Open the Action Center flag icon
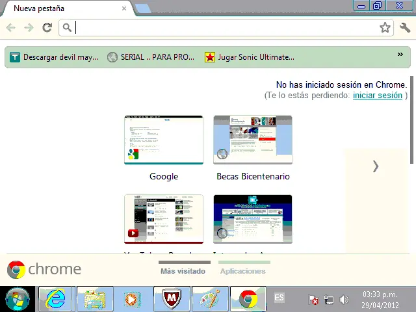Screen dimensions: 416x312 coord(313,300)
